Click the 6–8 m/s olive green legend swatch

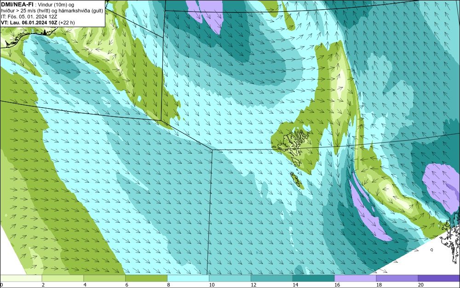pyautogui.click(x=146, y=278)
